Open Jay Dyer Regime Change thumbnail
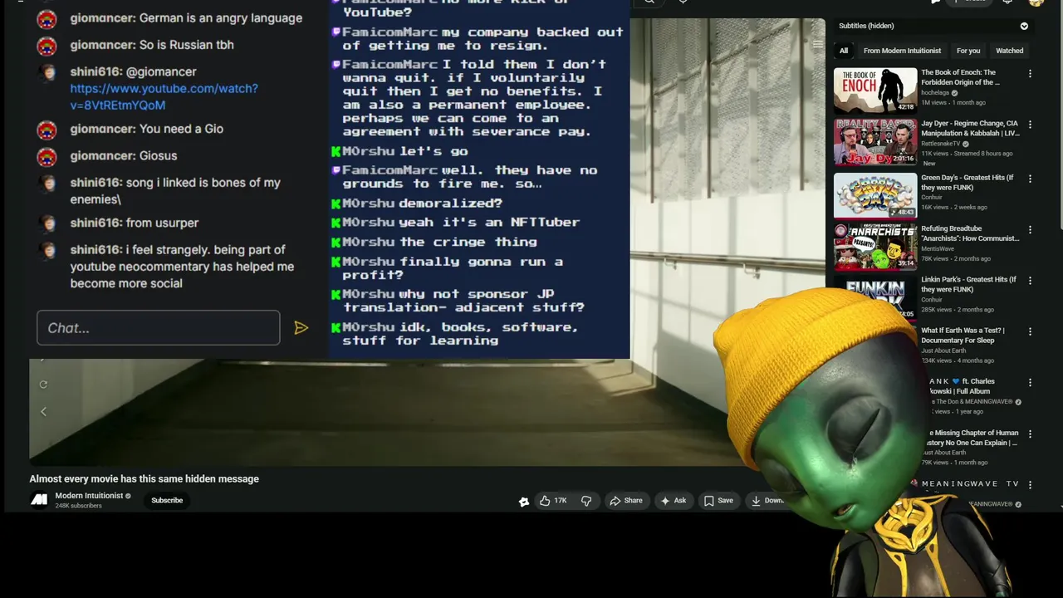The height and width of the screenshot is (598, 1063). pyautogui.click(x=875, y=142)
